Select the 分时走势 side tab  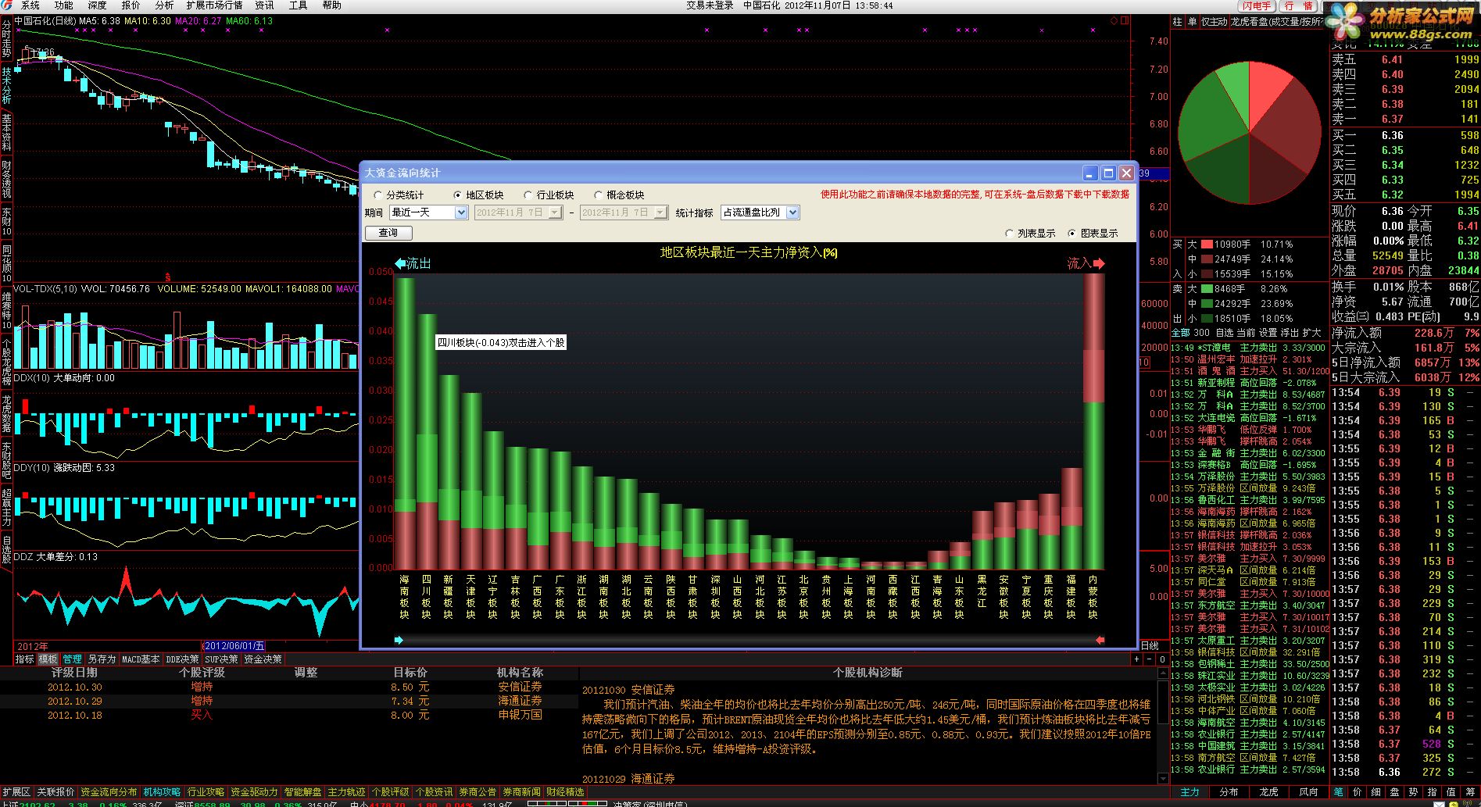pos(6,39)
